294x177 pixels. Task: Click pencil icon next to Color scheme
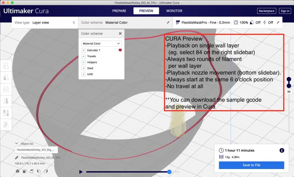[168, 22]
